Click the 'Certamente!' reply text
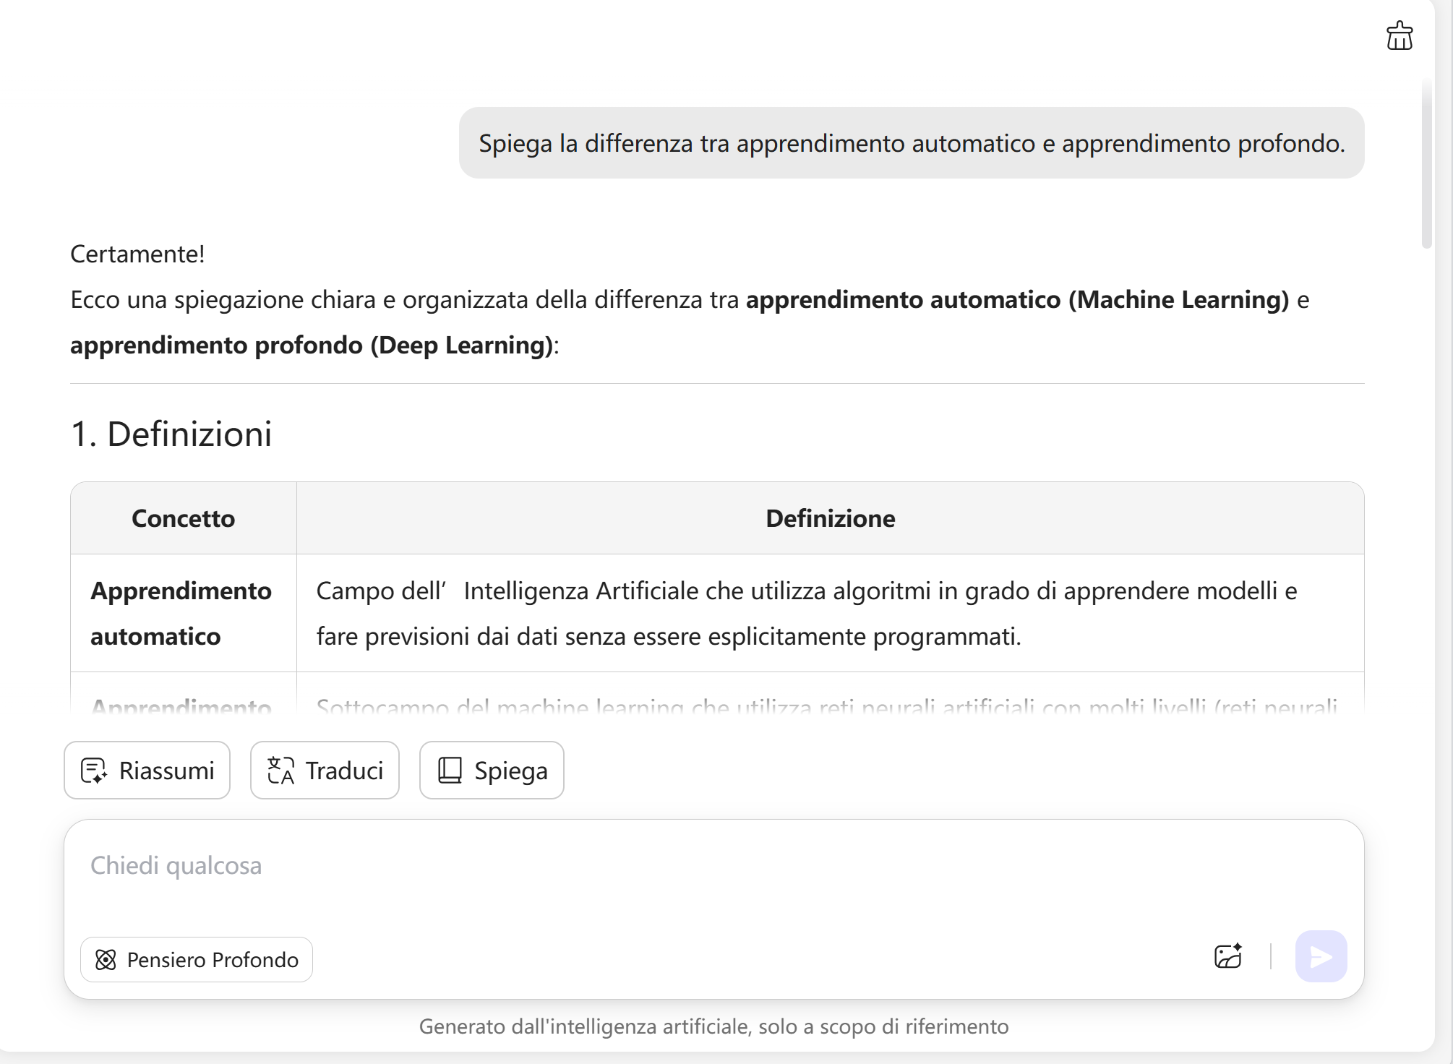 137,254
